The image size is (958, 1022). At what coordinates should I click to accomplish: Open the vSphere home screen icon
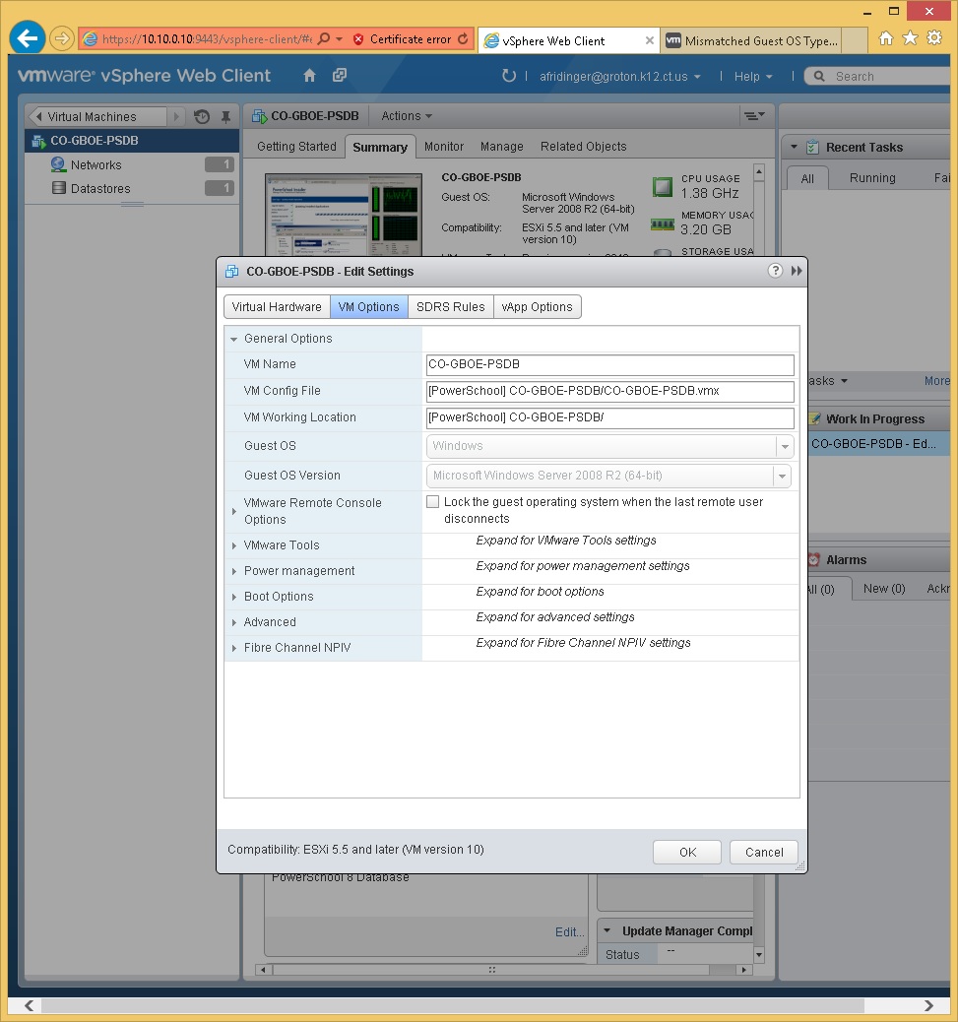311,75
